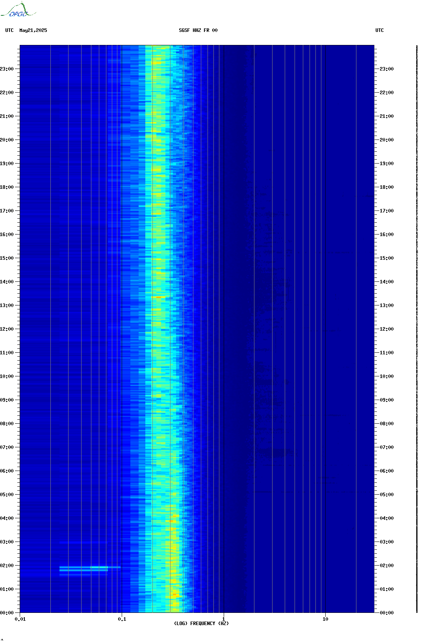
Task: Click the right-axis 10:00 label
Action: [x=387, y=376]
